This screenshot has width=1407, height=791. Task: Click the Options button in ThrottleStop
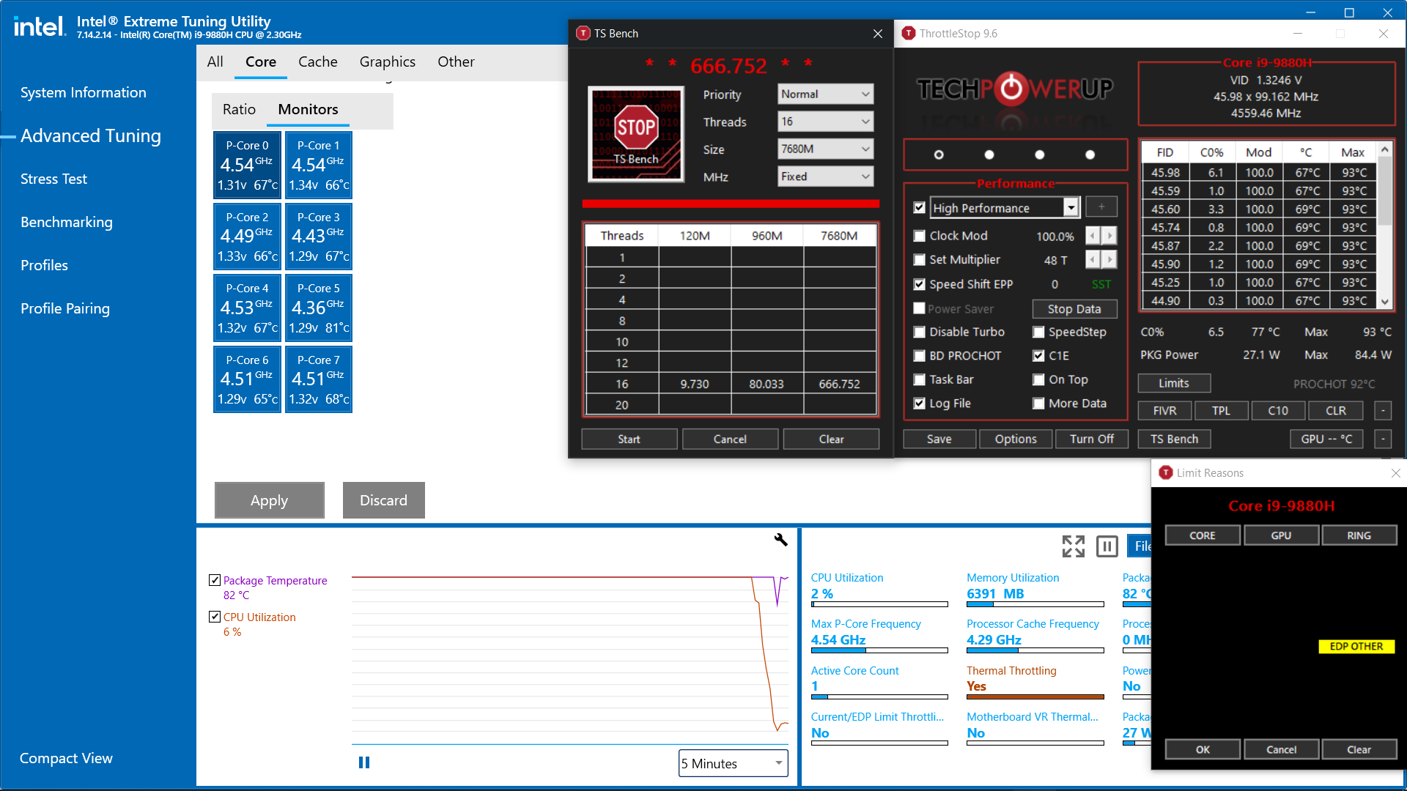pos(1016,439)
